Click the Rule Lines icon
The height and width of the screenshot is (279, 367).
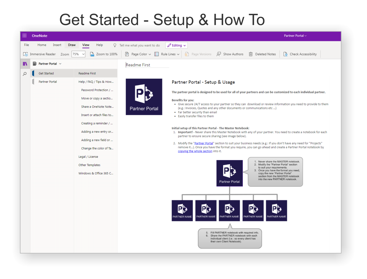[157, 54]
